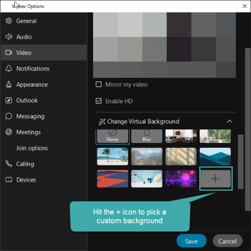Click the Meetings circle icon

[x=8, y=132]
